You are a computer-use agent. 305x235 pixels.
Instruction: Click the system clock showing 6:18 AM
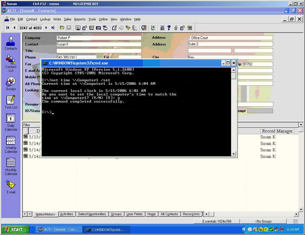coord(293,230)
